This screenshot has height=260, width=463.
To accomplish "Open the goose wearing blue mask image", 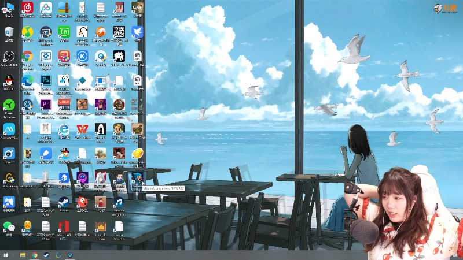I will click(x=64, y=80).
